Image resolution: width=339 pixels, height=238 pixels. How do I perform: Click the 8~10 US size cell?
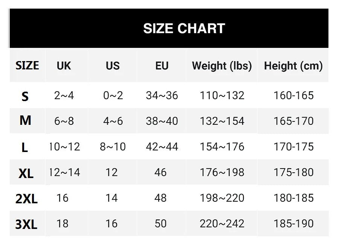[113, 147]
